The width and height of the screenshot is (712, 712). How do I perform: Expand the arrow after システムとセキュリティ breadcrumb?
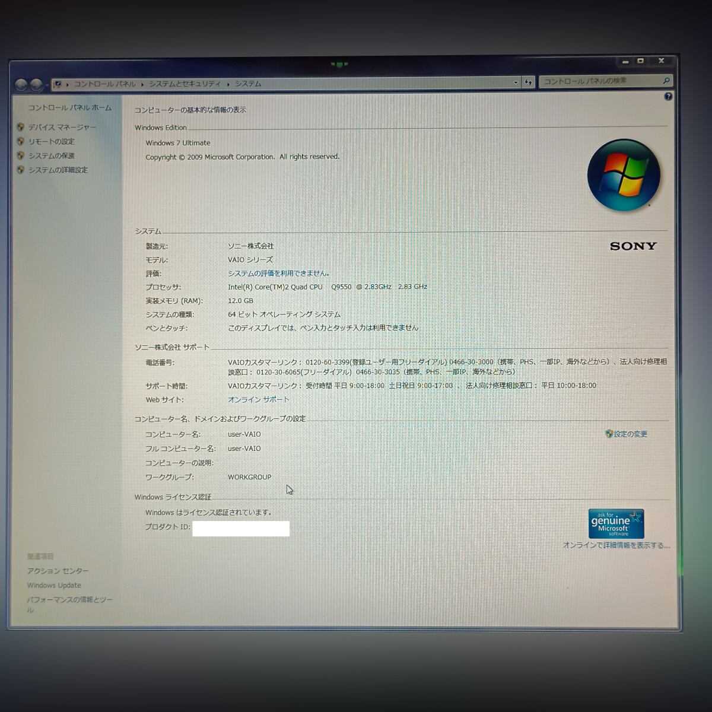228,84
